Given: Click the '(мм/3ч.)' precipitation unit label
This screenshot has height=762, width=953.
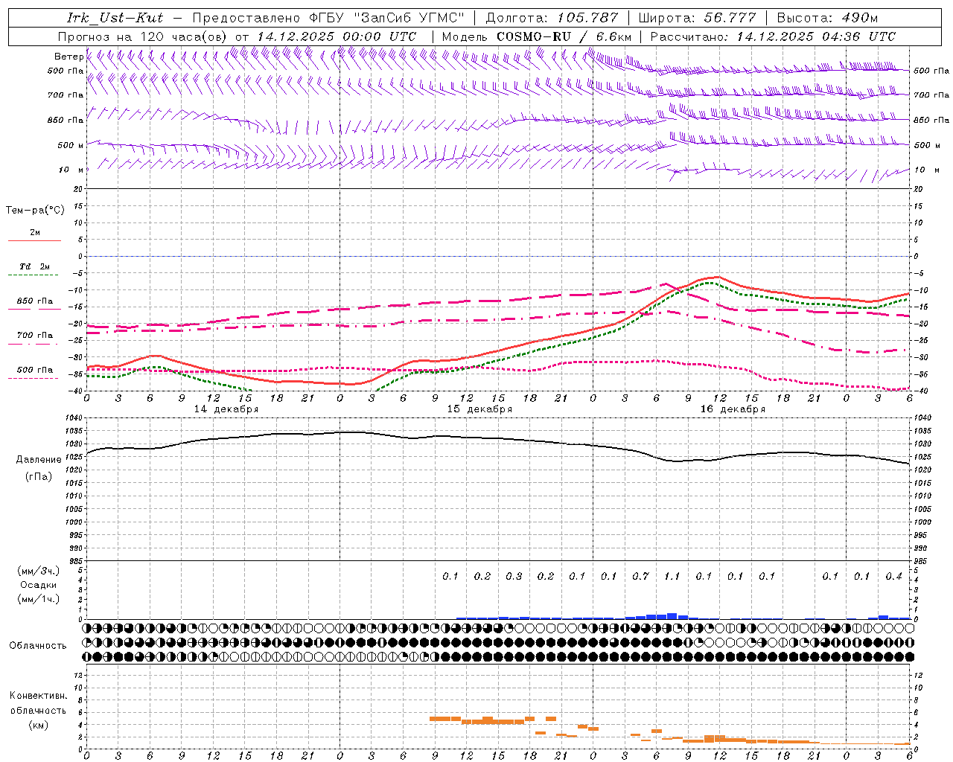Looking at the screenshot, I should point(38,571).
